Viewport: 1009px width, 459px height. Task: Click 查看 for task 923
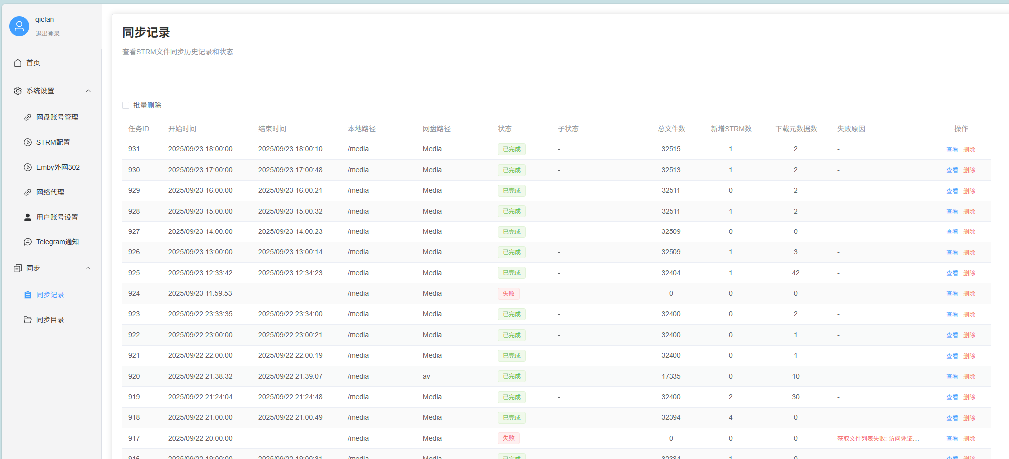[x=952, y=315]
